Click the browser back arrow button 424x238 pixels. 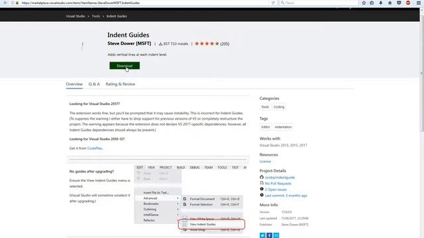(5, 3)
